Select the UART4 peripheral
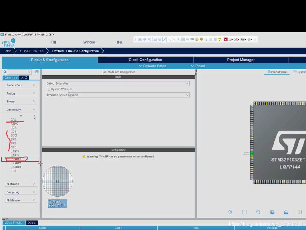This screenshot has width=306, height=230. (15, 151)
